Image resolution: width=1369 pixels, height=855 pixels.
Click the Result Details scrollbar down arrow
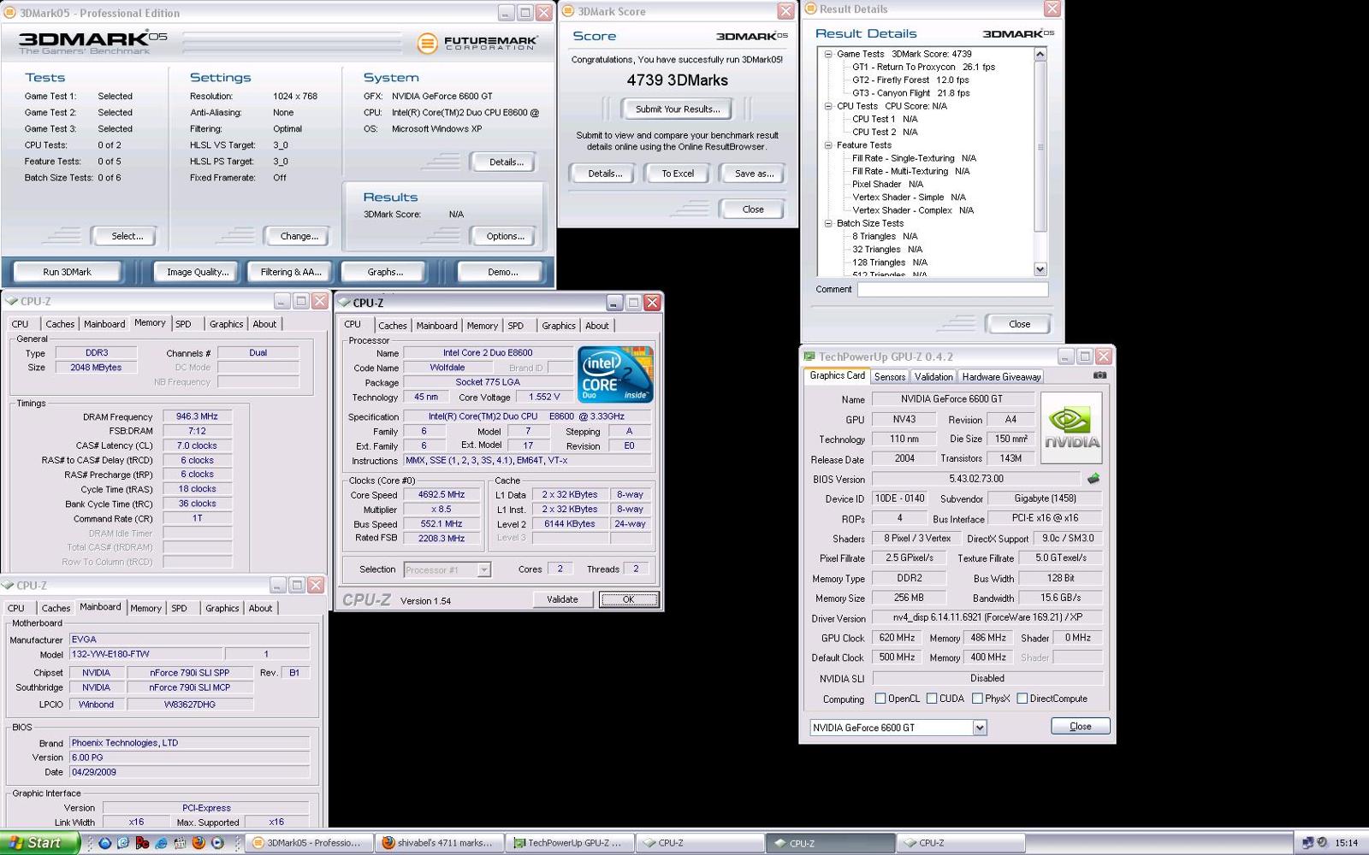coord(1040,269)
